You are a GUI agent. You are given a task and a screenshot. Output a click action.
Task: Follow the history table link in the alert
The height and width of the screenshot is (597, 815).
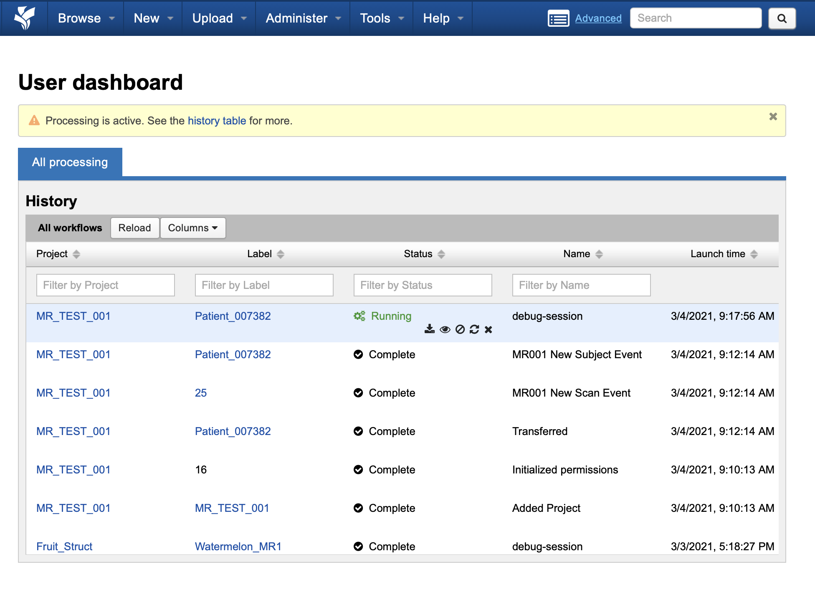(217, 121)
